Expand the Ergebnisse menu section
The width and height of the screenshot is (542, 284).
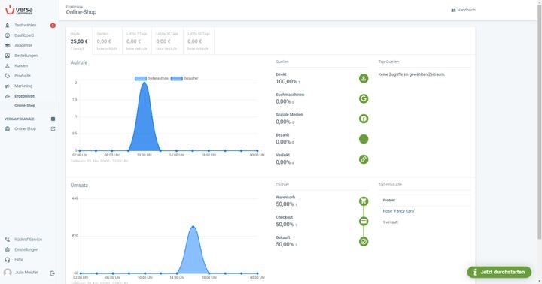24,96
